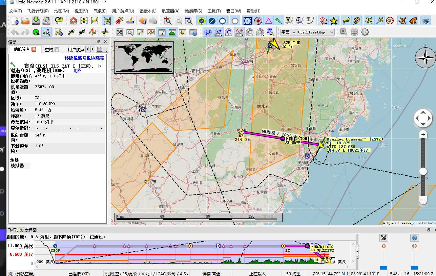Screen dimensions: 436x276
Task: Open legend window icon with question mark
Action: click(193, 32)
